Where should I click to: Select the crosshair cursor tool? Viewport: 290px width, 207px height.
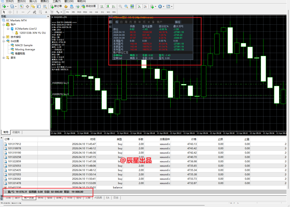10,12
